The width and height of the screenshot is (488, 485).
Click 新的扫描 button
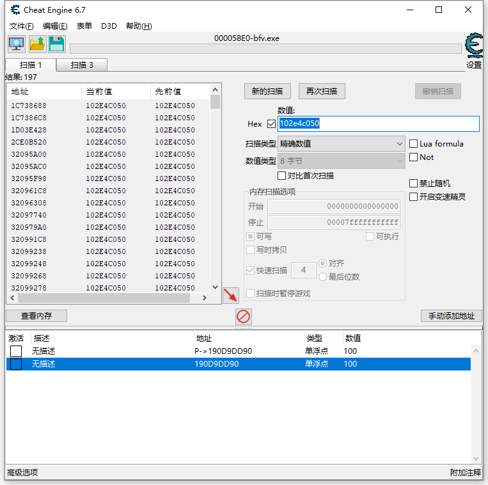tap(267, 91)
